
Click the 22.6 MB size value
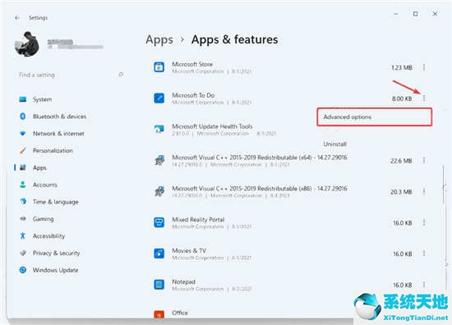(401, 161)
